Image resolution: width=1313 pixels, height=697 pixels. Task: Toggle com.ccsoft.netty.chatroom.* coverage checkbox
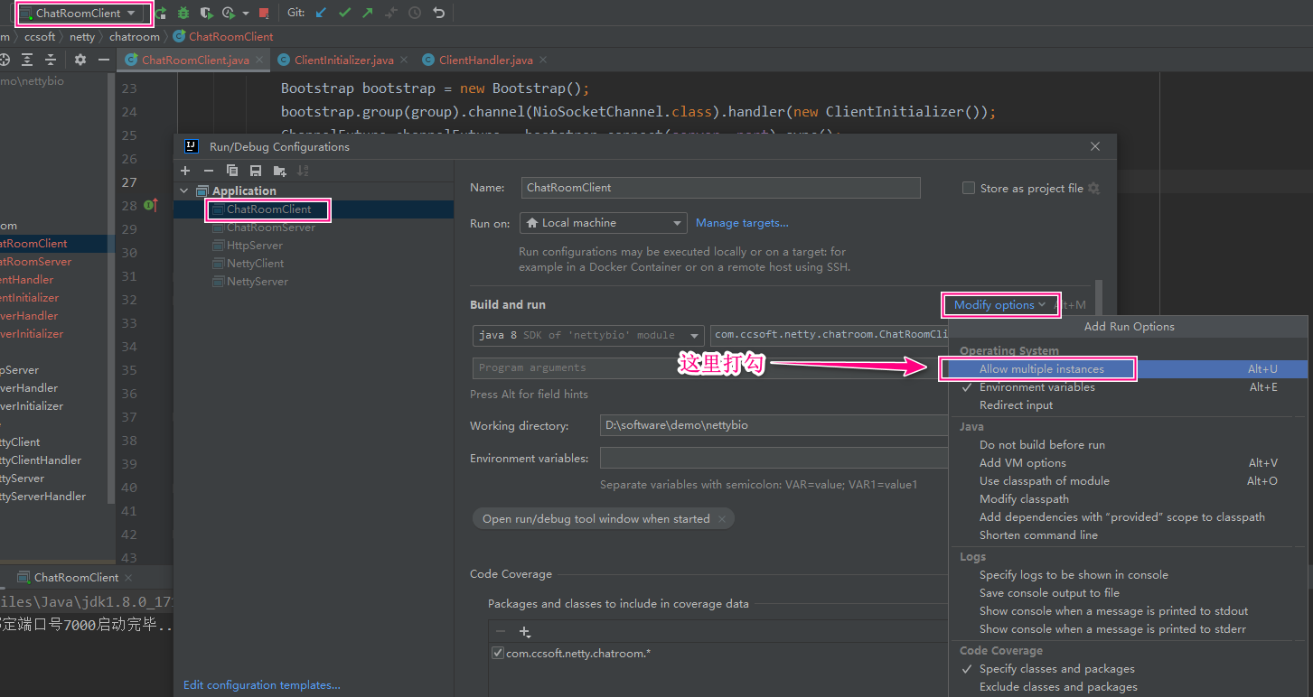pos(497,653)
